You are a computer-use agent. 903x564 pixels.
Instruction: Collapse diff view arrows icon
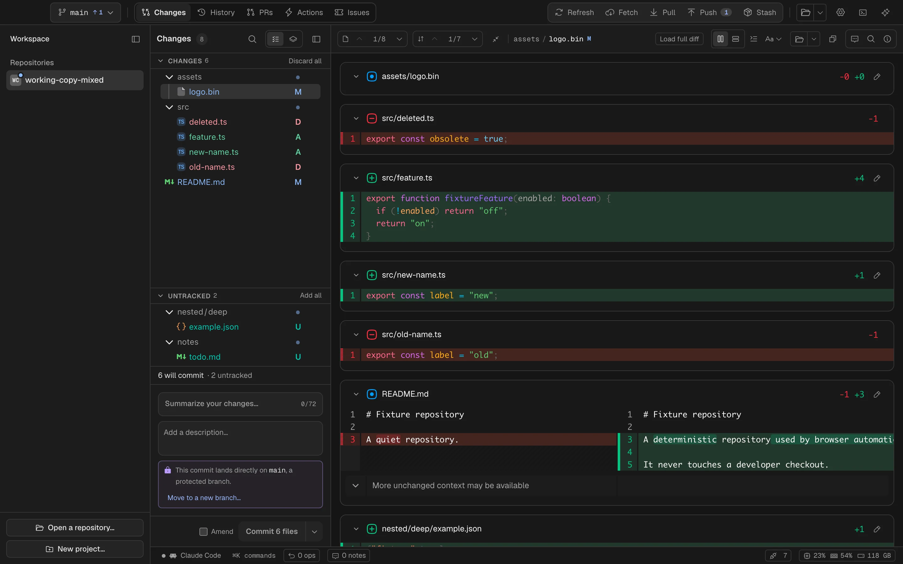(x=495, y=39)
